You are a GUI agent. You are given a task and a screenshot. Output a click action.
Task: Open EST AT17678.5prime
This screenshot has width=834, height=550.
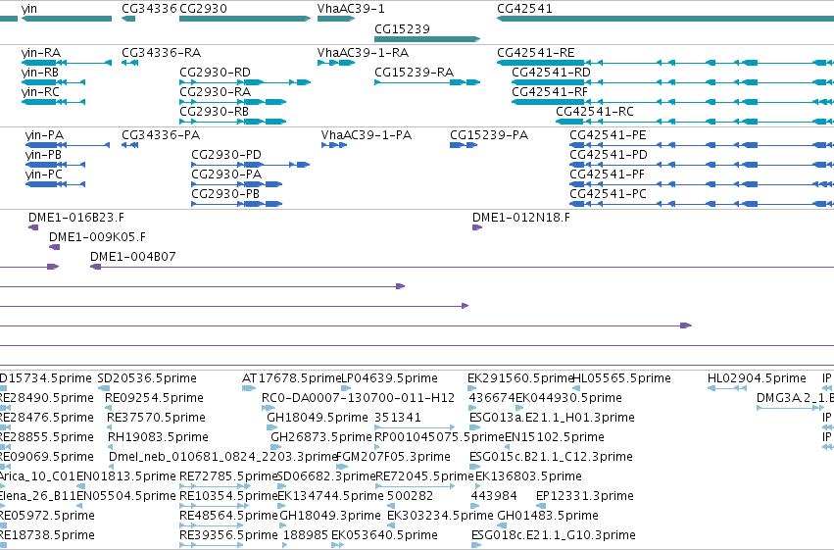coord(291,378)
